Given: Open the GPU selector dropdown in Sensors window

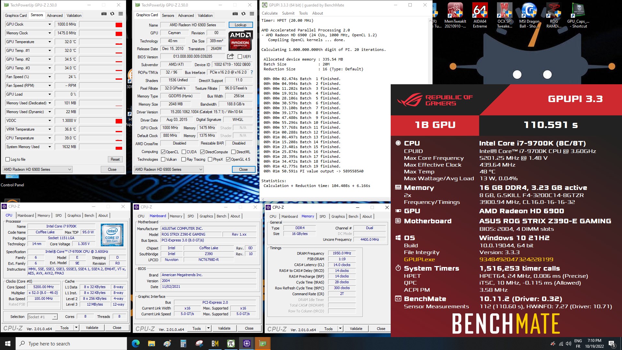Looking at the screenshot, I should click(37, 169).
